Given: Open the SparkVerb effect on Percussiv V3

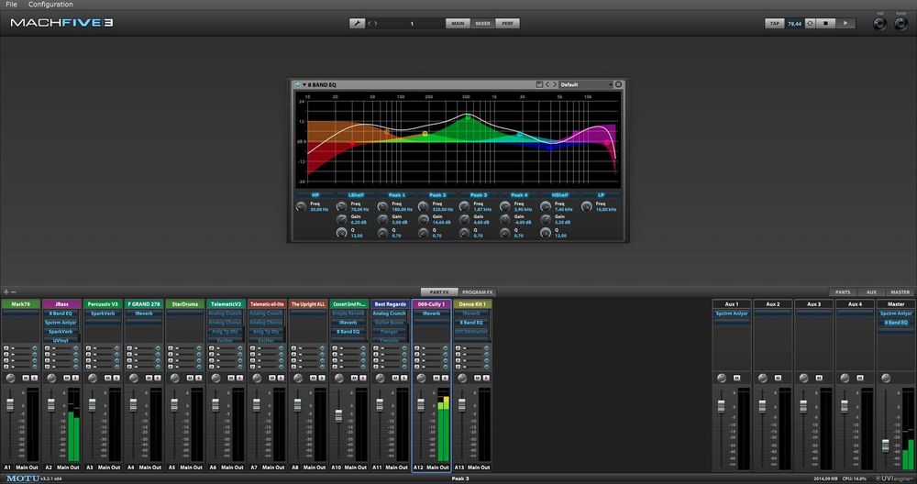Looking at the screenshot, I should 103,313.
